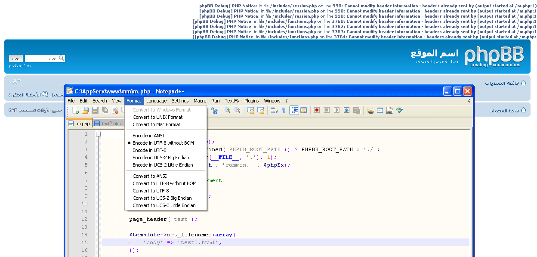
Task: Open the File menu
Action: pos(71,101)
